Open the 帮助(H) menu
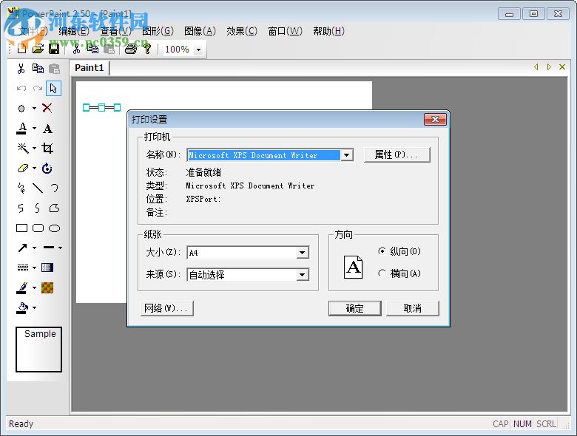The width and height of the screenshot is (577, 436). click(x=328, y=31)
